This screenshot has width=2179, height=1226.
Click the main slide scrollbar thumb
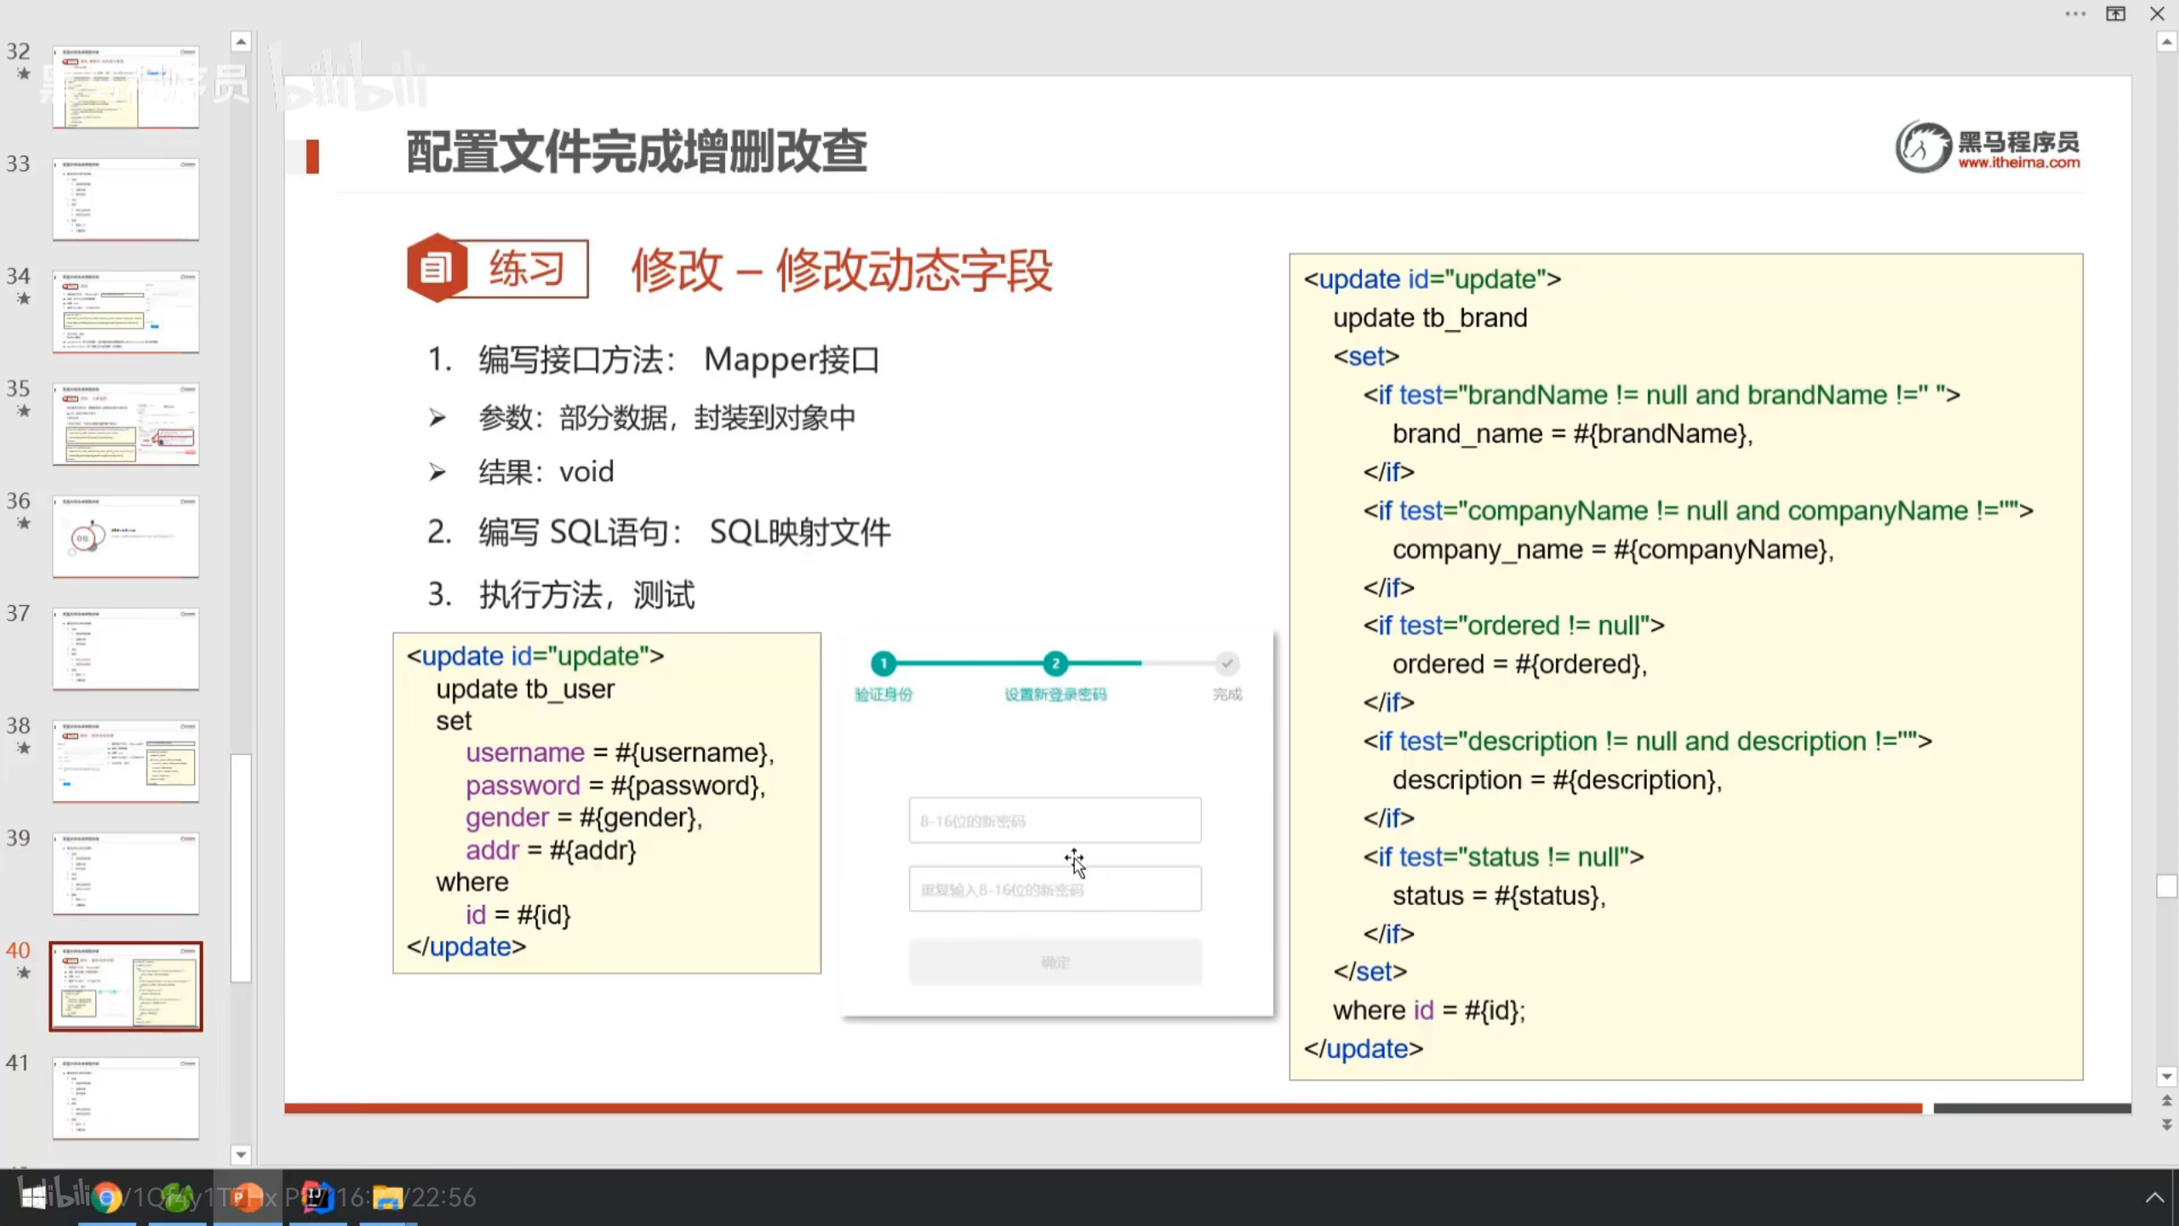(2166, 885)
